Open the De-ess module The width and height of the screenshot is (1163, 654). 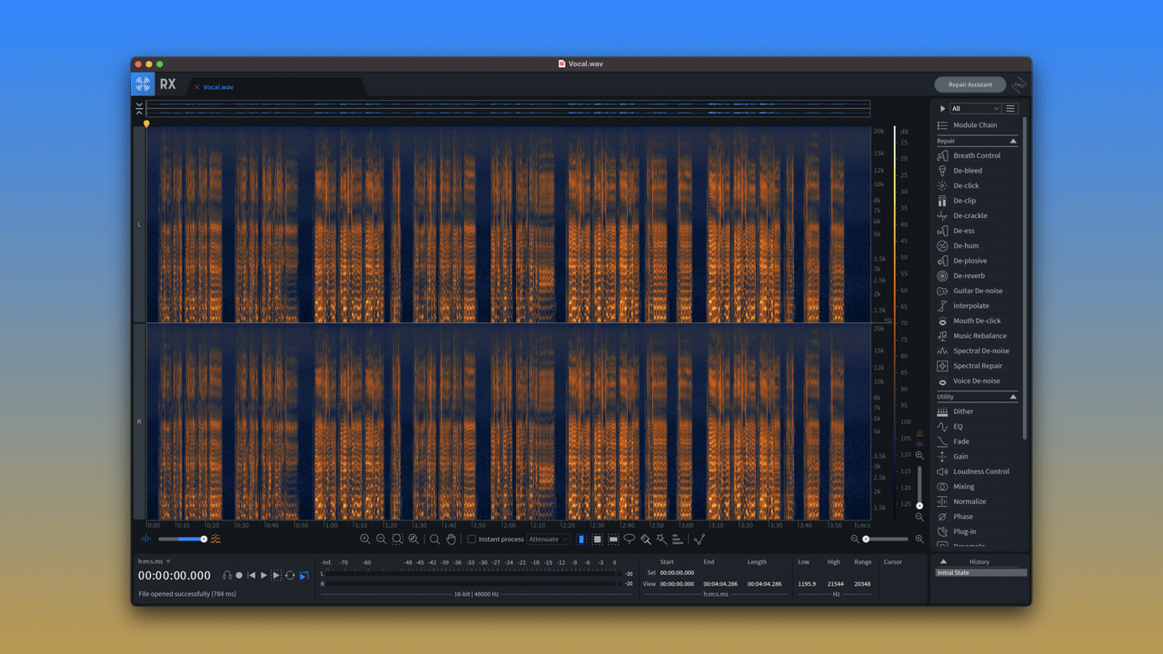point(977,231)
